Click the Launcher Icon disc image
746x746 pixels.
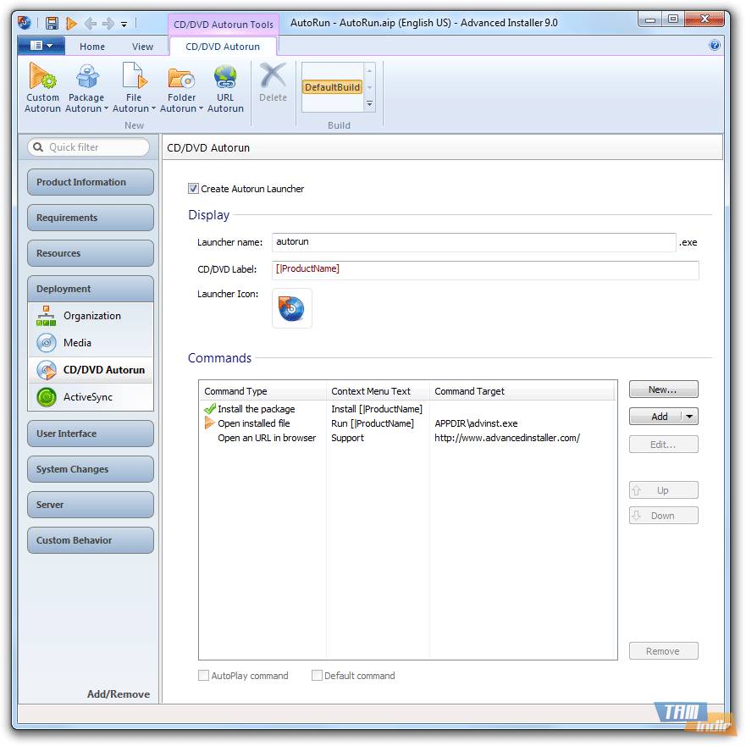(x=292, y=308)
